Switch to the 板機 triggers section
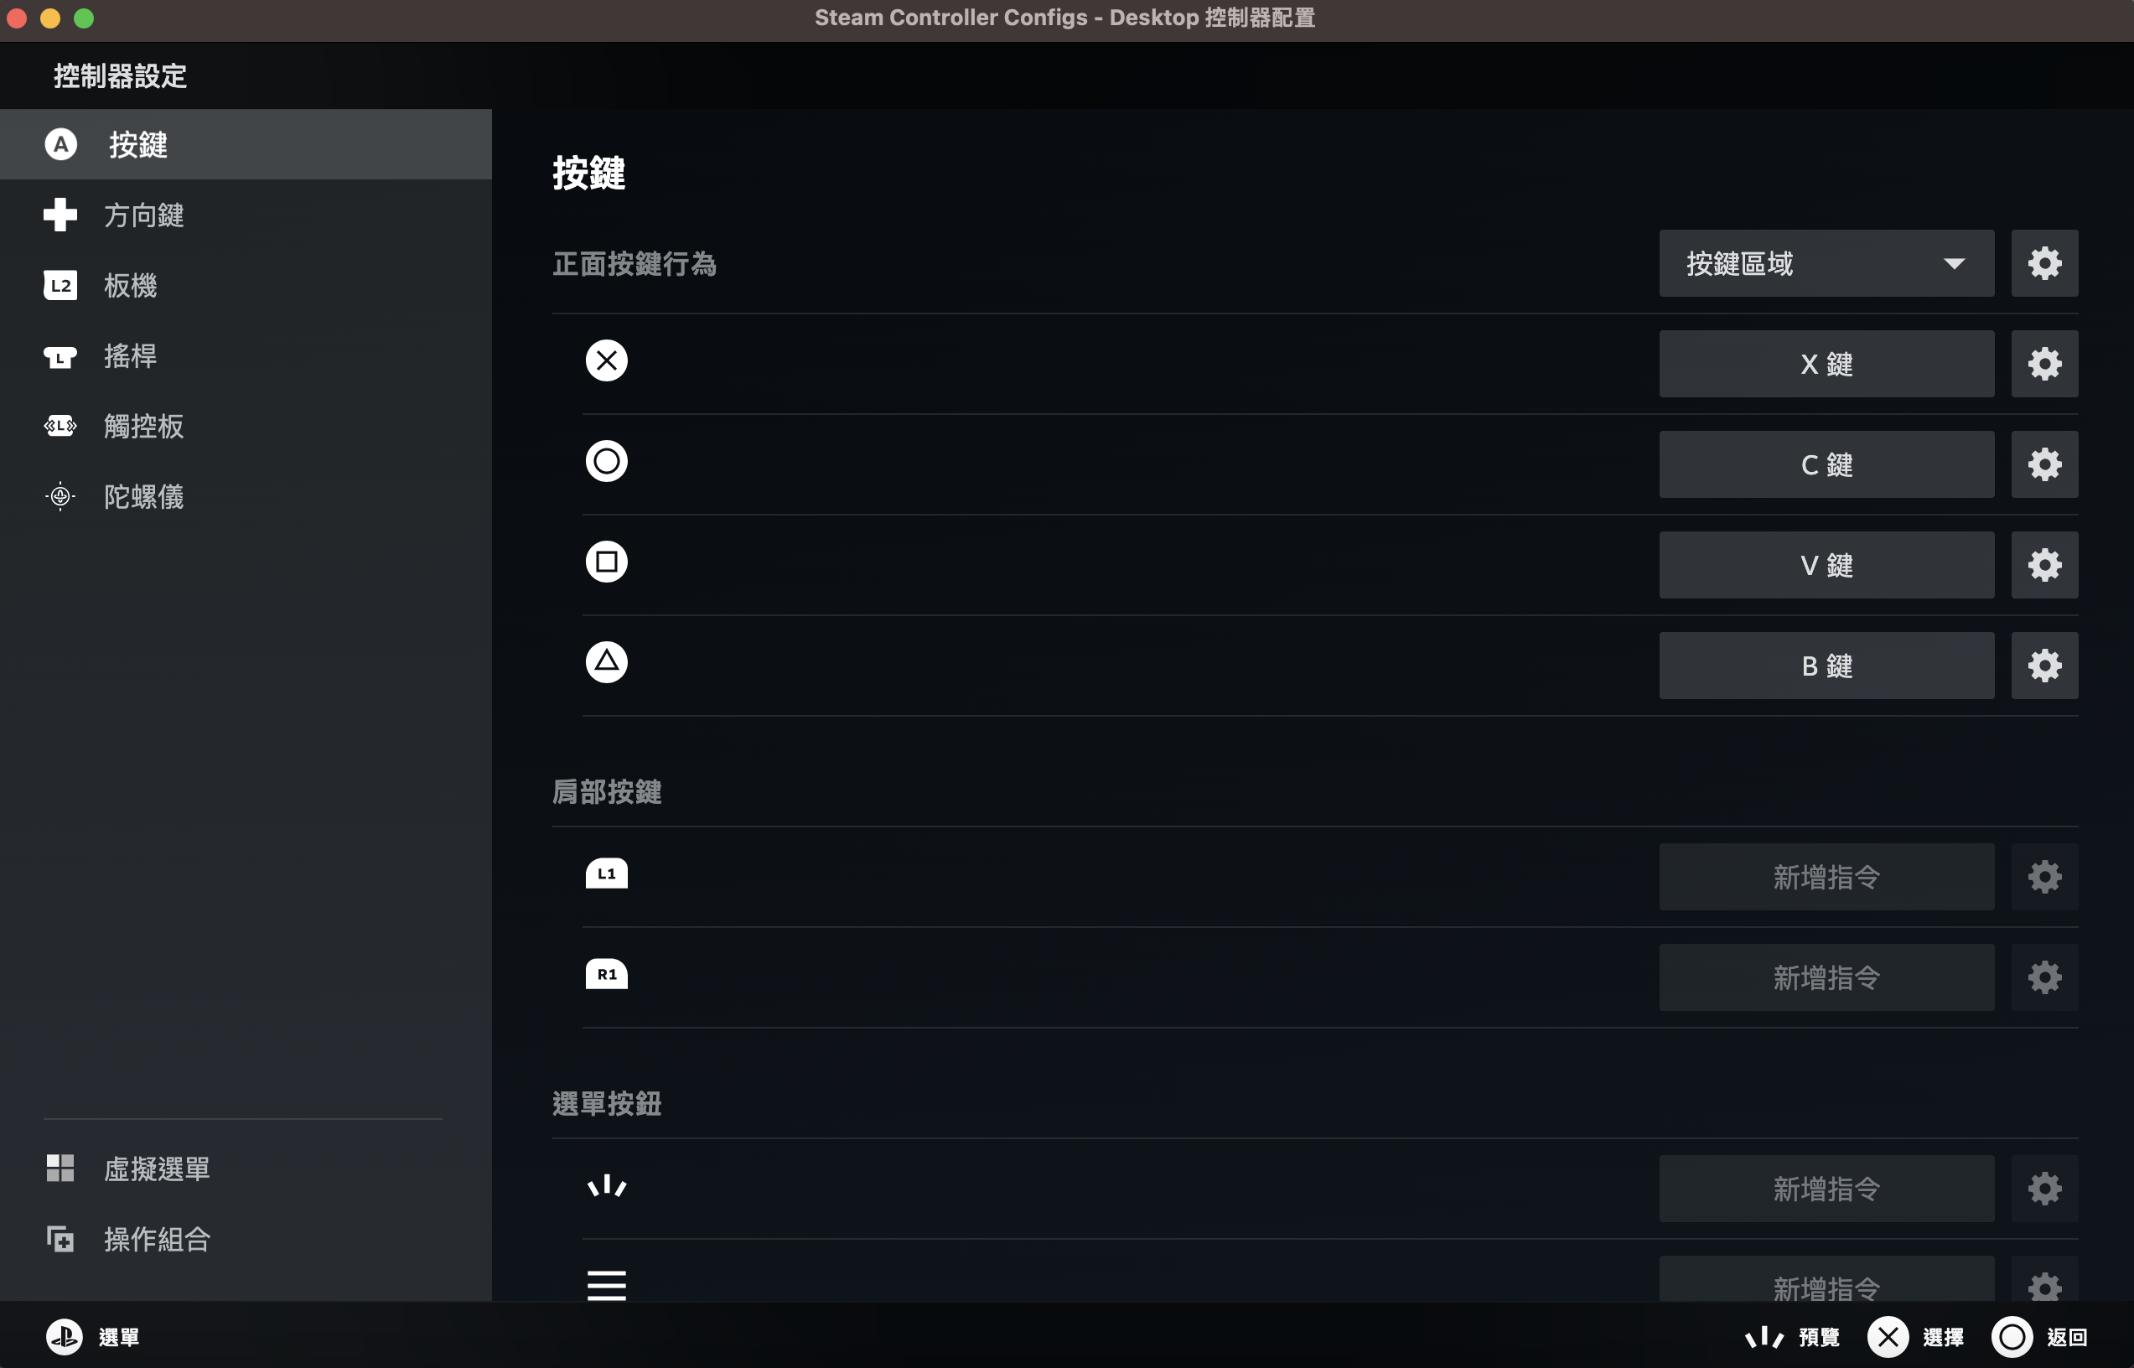Viewport: 2134px width, 1368px height. click(131, 285)
